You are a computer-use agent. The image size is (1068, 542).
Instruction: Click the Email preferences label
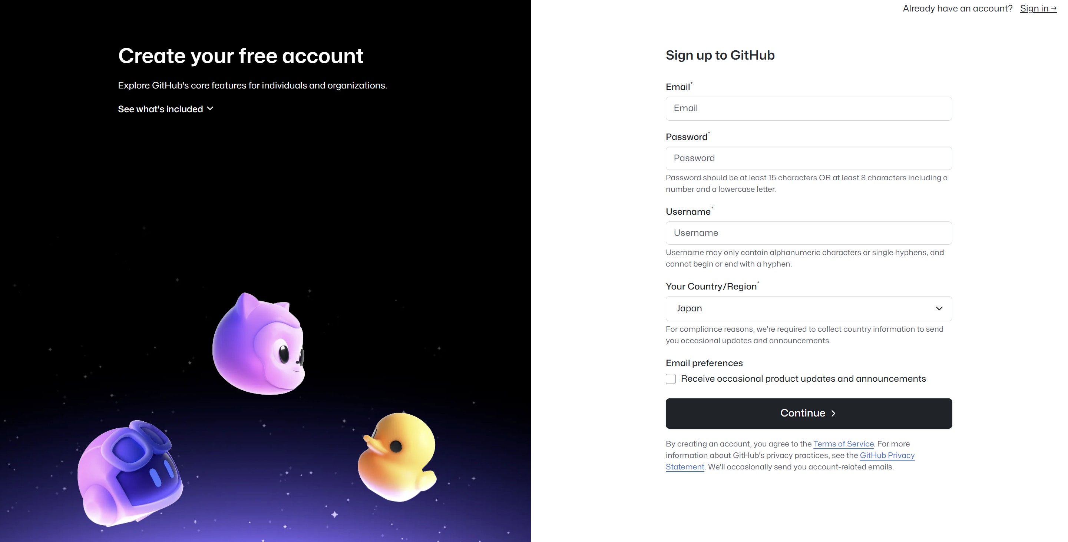(704, 363)
